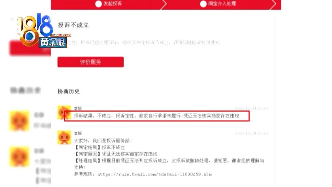332x187 pixels.
Task: Click the 【判定结果】投诉不成立 line
Action: point(100,147)
